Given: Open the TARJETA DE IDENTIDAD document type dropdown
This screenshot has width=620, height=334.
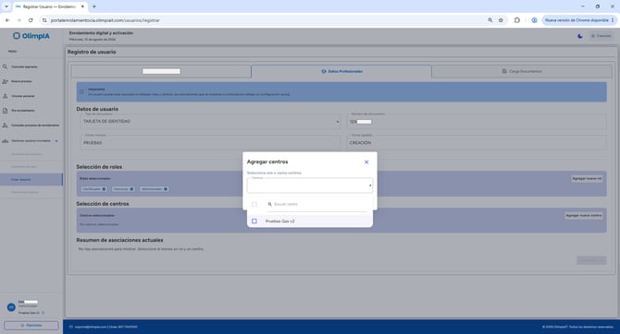Looking at the screenshot, I should 210,122.
